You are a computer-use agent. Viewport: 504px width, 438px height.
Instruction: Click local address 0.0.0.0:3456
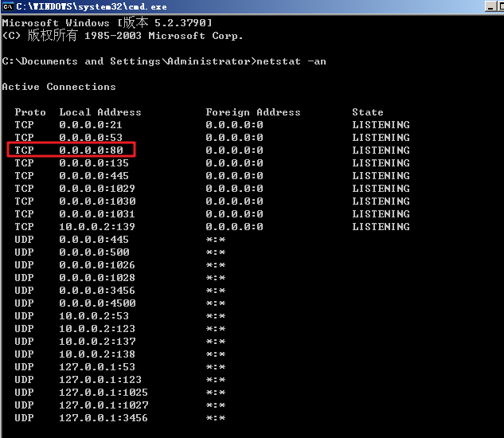point(97,291)
